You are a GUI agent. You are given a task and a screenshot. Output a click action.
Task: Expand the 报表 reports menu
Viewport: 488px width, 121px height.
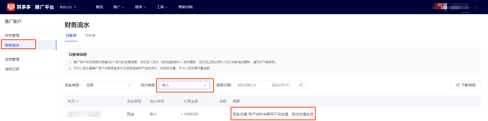[x=140, y=7]
